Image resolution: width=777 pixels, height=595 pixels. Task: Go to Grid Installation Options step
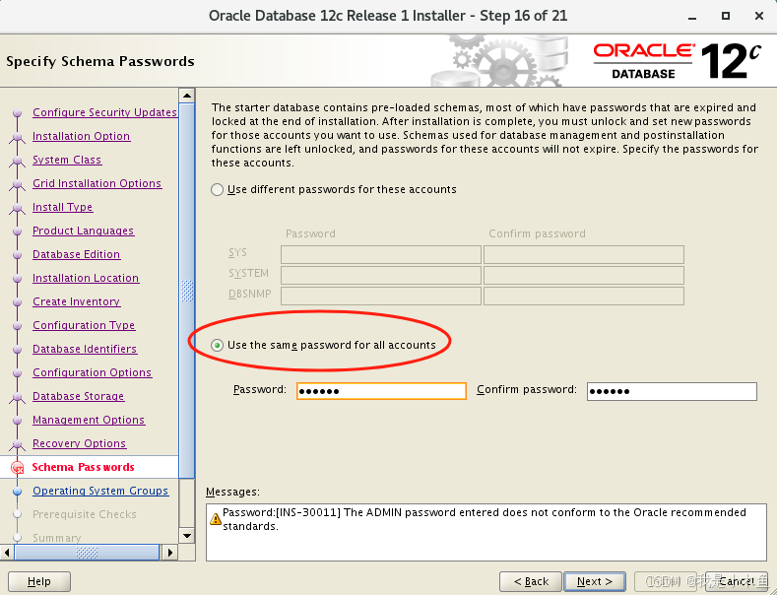coord(97,183)
